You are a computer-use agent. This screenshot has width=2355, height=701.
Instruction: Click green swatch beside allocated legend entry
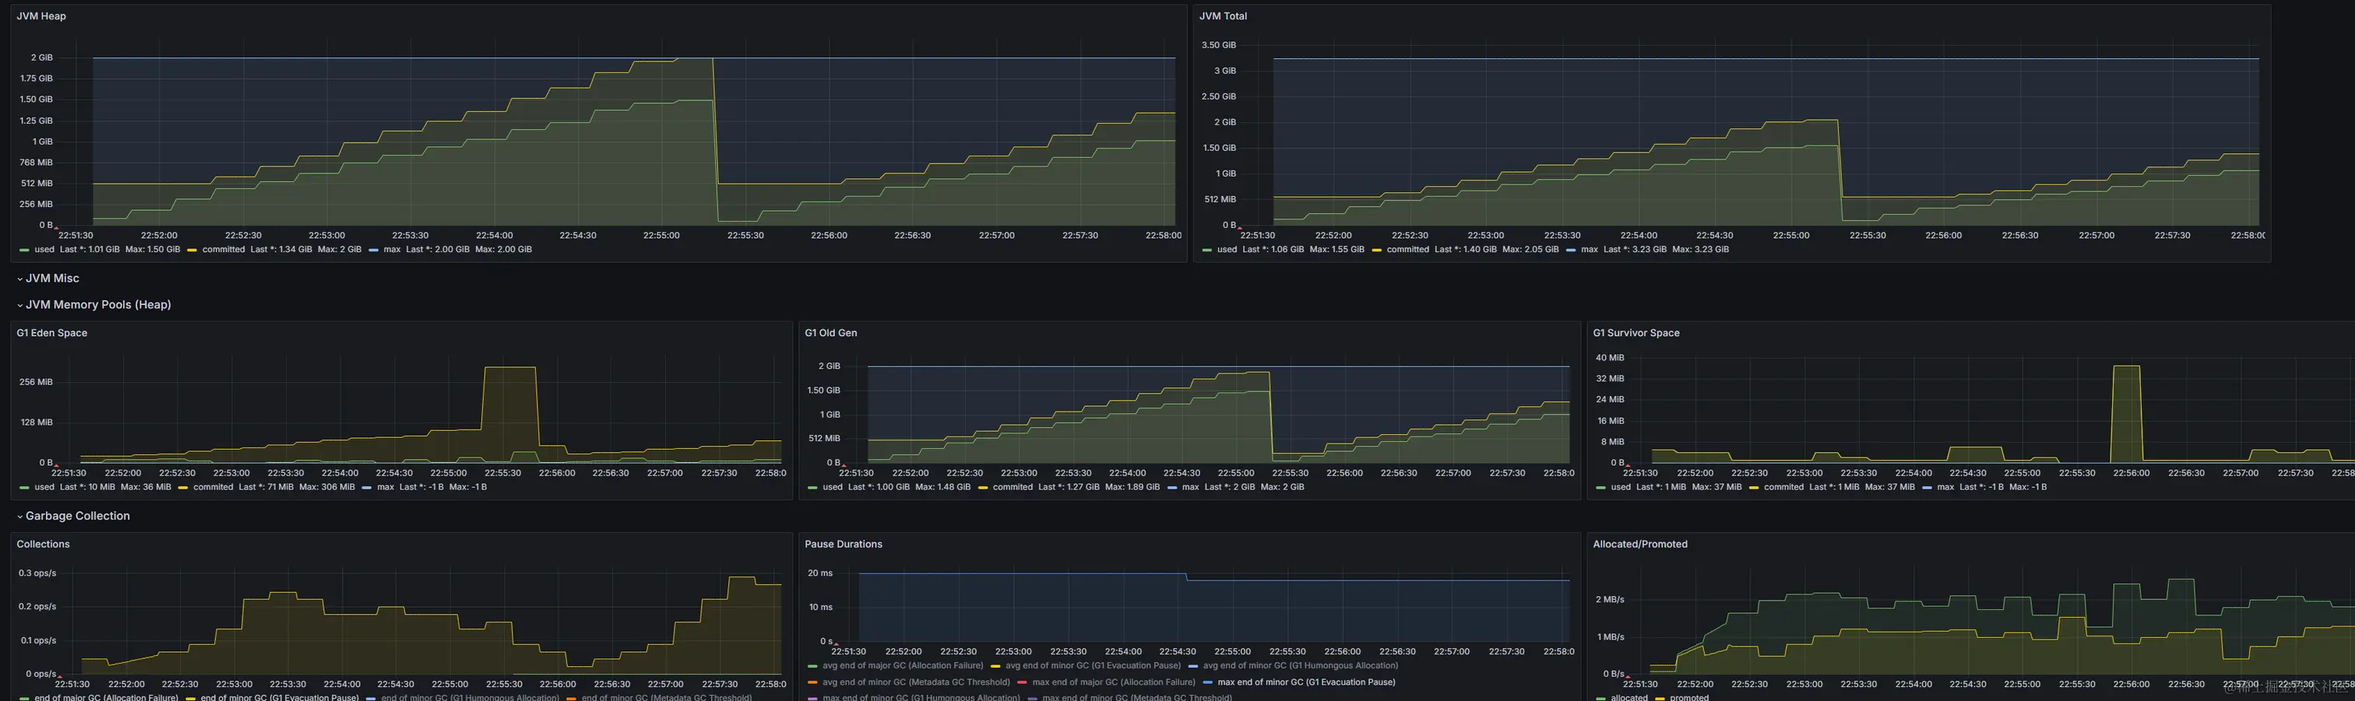point(1601,698)
